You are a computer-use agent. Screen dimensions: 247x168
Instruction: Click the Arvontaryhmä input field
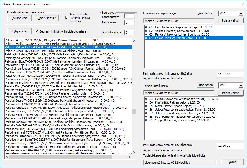tap(129, 33)
